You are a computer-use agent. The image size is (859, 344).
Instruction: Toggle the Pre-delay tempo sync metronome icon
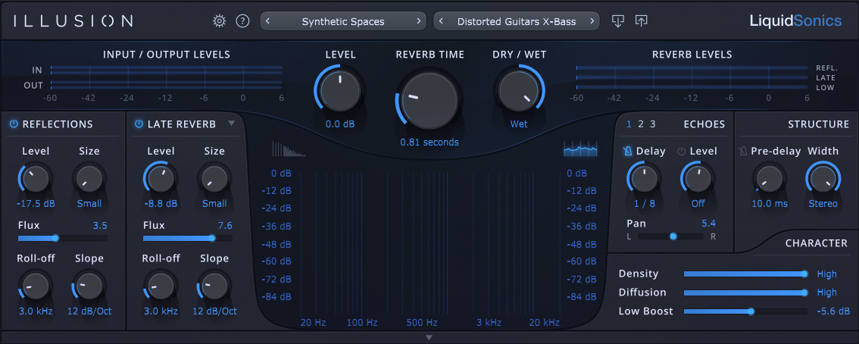click(743, 152)
